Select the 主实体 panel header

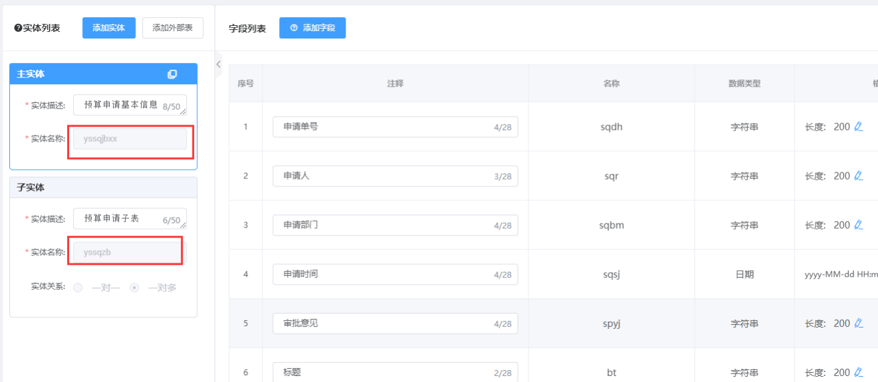103,74
